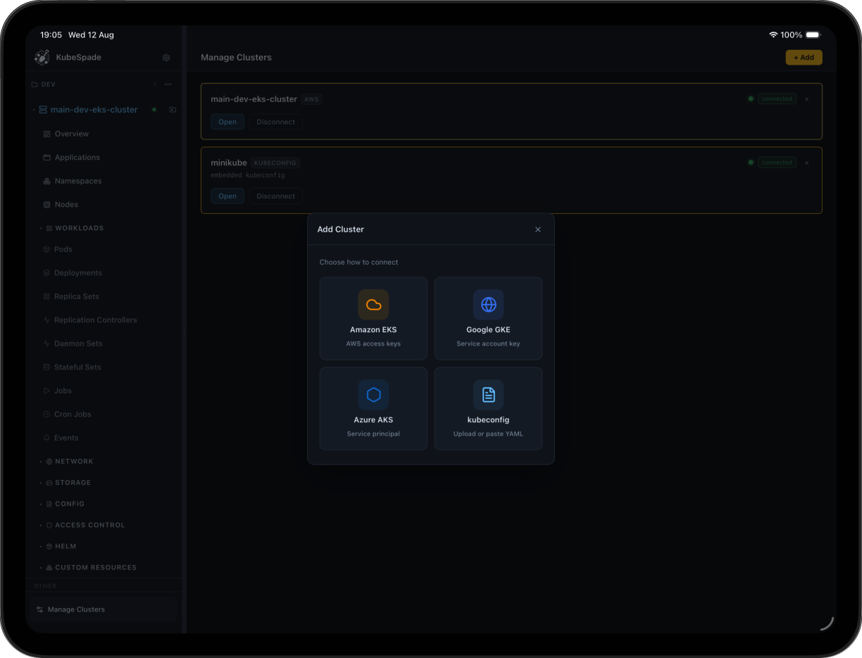862x658 pixels.
Task: Click the Manage Clusters page title
Action: [x=236, y=58]
